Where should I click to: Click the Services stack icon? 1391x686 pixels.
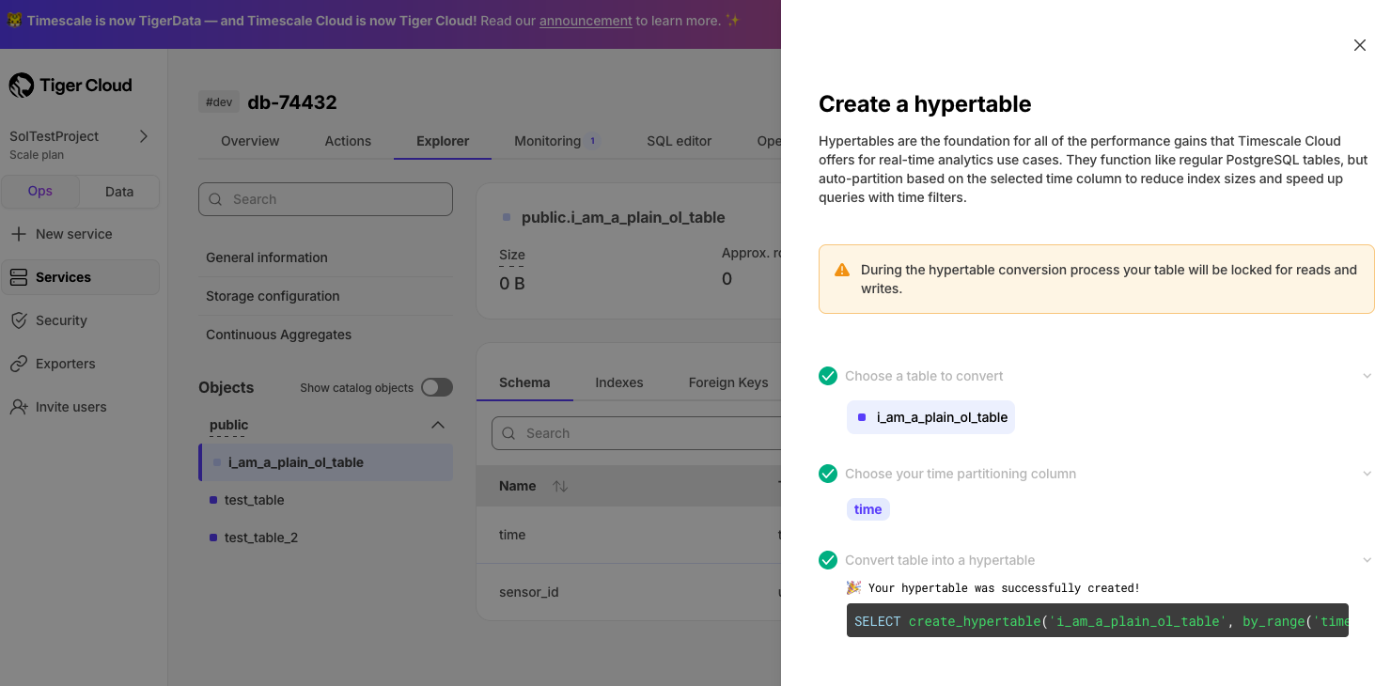[x=19, y=277]
